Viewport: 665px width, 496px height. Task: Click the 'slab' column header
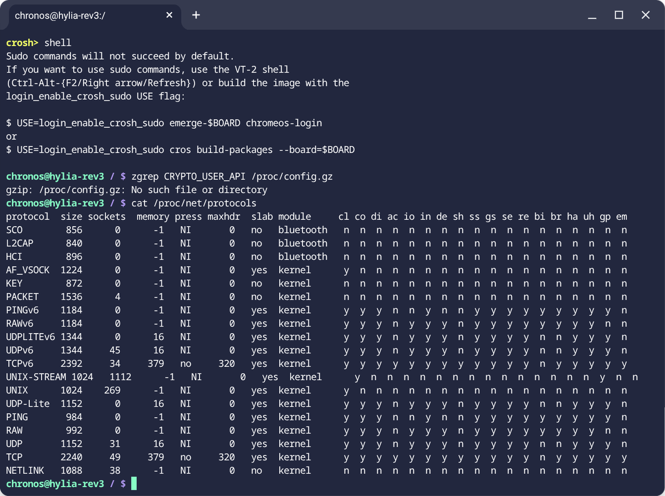262,217
